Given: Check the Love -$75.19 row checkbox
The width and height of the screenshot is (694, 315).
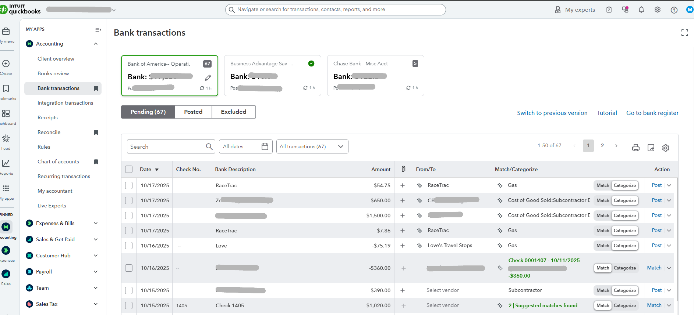Looking at the screenshot, I should [129, 246].
